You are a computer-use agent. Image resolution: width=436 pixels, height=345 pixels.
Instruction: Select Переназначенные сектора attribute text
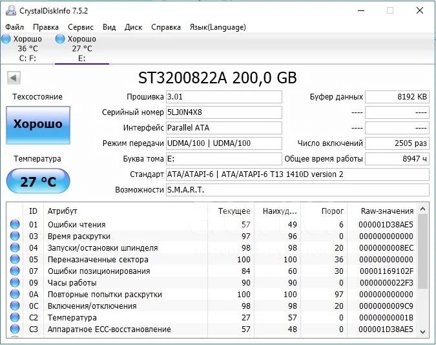pyautogui.click(x=98, y=260)
